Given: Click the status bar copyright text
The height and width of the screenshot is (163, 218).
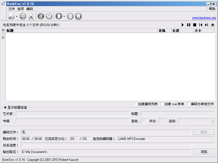Looking at the screenshot, I should [40, 160].
